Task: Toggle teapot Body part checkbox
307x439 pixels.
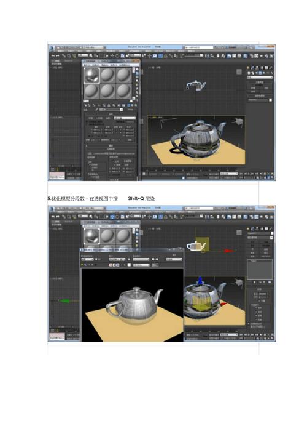Action: pos(257,308)
